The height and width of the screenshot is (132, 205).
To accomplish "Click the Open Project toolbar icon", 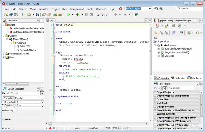I will (49, 15).
